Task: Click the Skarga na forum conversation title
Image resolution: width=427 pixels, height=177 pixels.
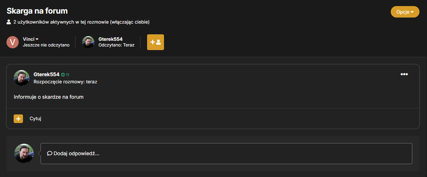Action: pos(37,11)
